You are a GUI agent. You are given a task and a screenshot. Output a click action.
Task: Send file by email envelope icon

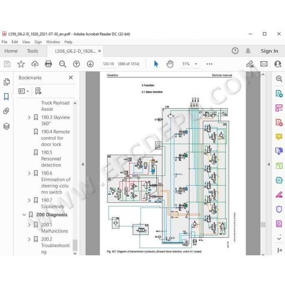coord(264,64)
